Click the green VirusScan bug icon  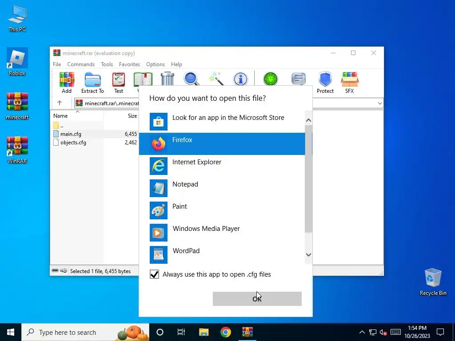[x=271, y=79]
